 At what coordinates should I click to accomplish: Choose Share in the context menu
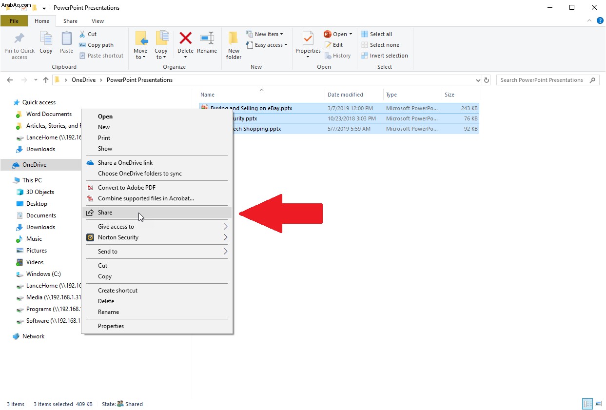pos(157,213)
